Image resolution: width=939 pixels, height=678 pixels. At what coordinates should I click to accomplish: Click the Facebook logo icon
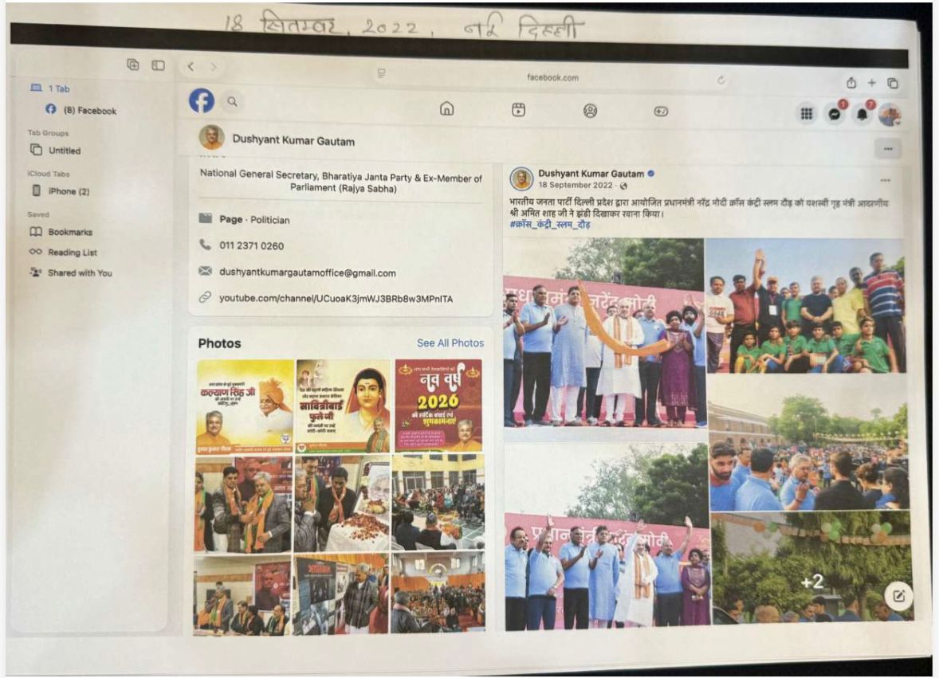click(x=202, y=101)
